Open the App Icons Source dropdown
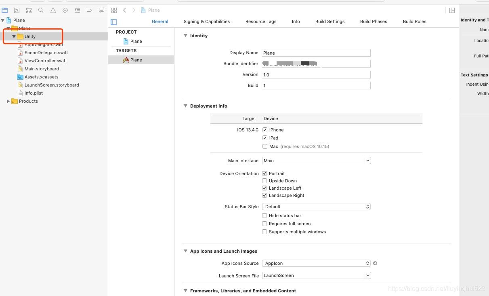 click(316, 263)
